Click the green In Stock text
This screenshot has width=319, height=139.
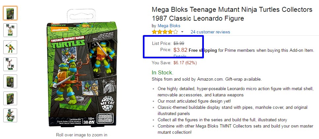point(163,72)
